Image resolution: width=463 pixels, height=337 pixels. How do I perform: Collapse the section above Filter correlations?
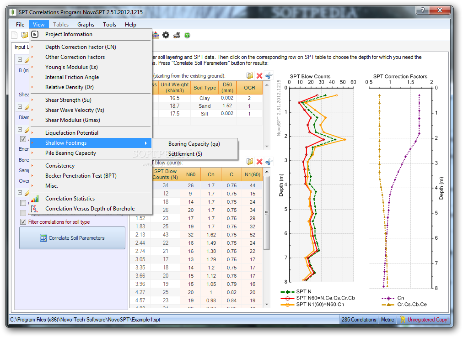[x=20, y=193]
